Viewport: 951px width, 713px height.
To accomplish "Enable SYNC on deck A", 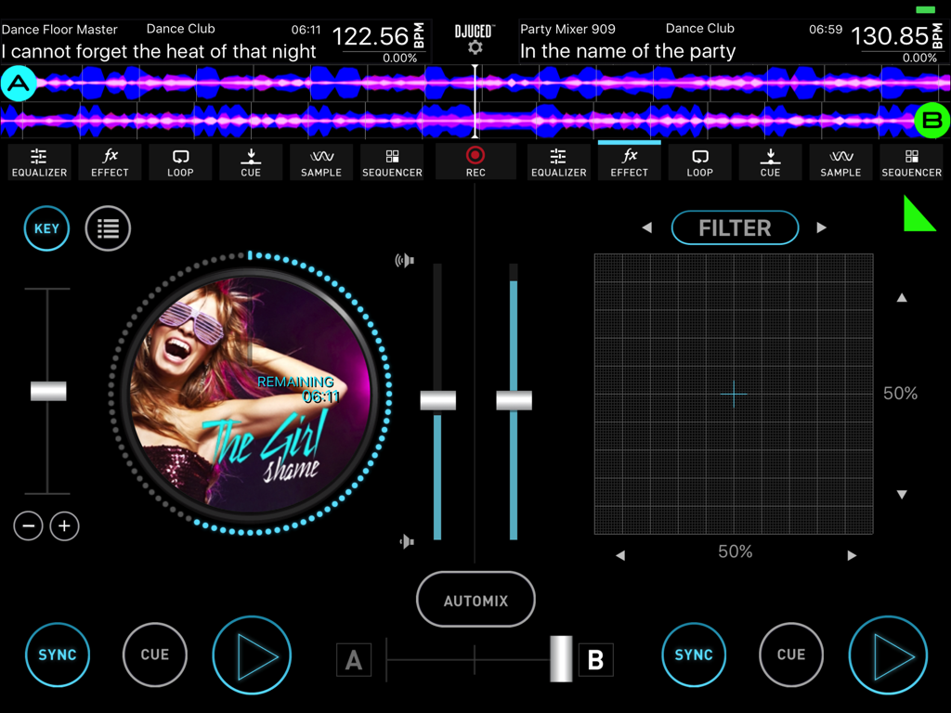I will tap(58, 655).
